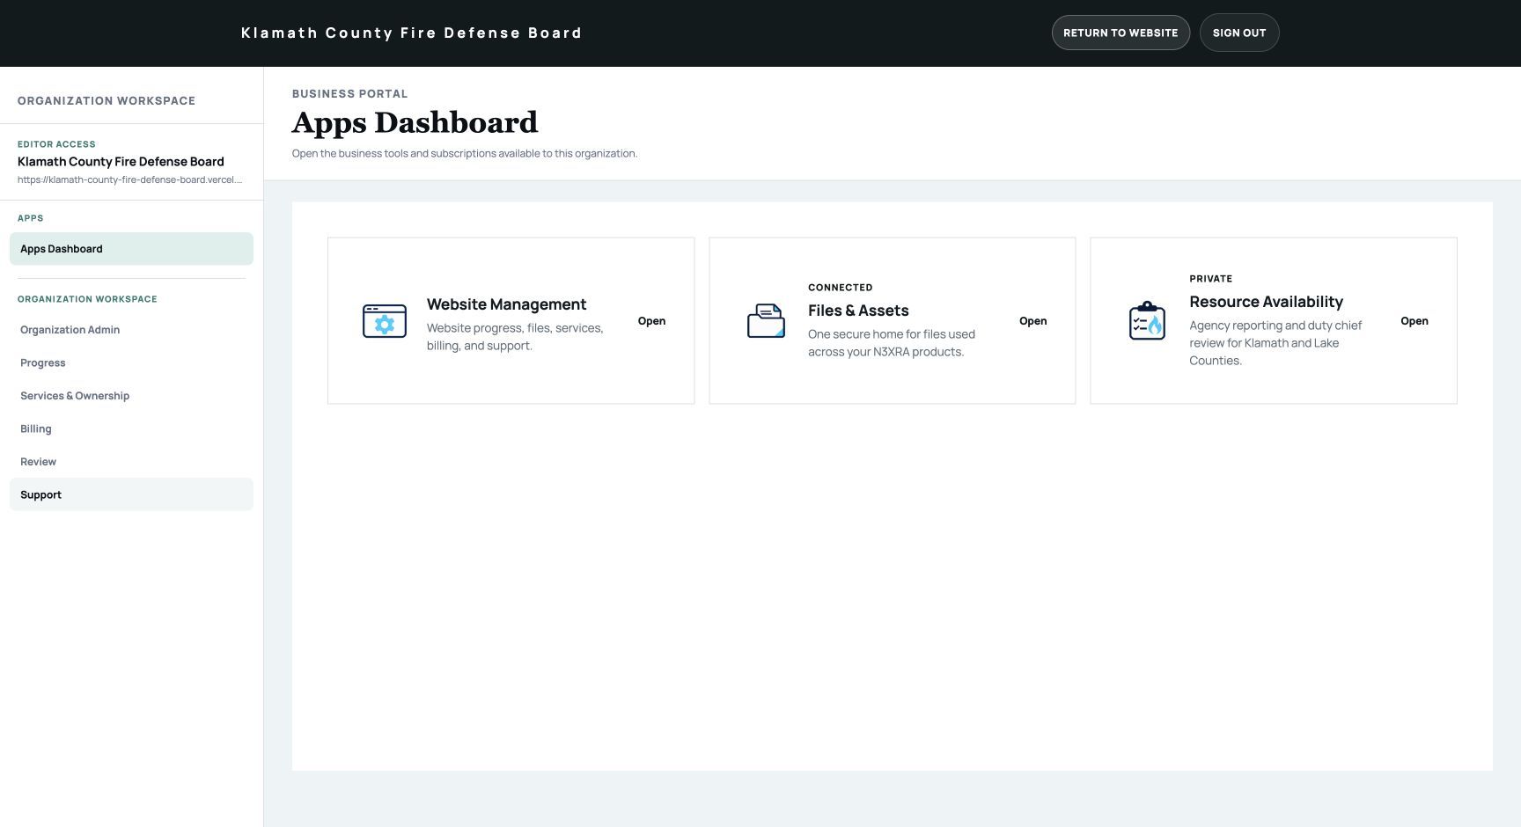1521x827 pixels.
Task: Open Services & Ownership
Action: click(131, 396)
